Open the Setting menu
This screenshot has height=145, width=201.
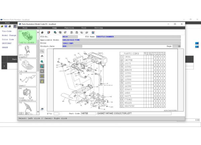pyautogui.click(x=98, y=28)
